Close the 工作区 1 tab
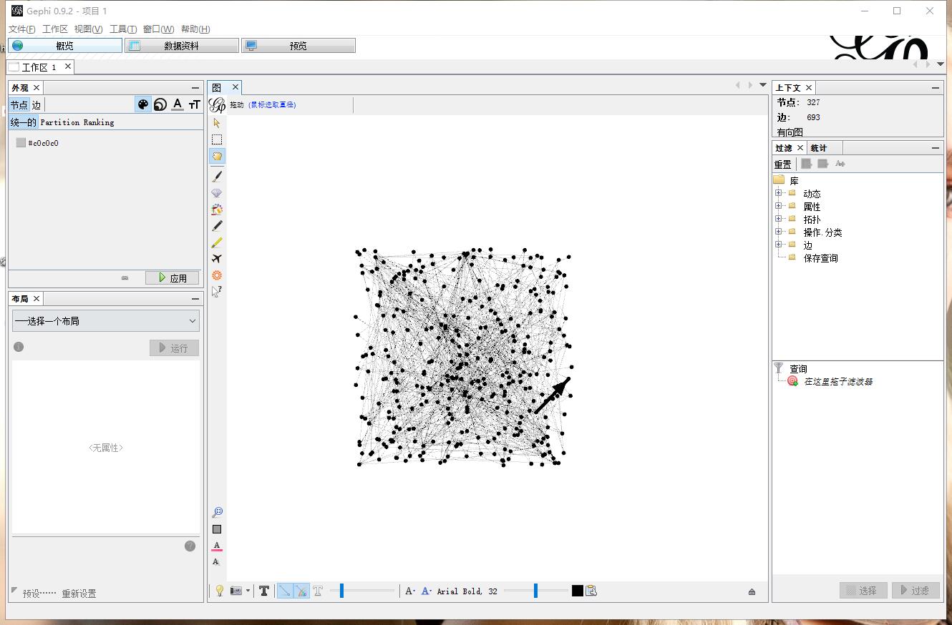This screenshot has height=625, width=952. click(x=68, y=67)
